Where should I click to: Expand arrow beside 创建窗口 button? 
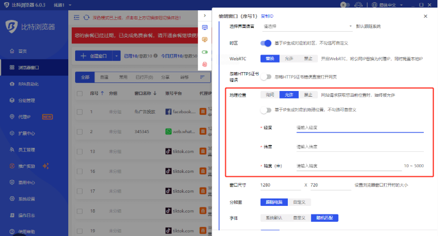[x=117, y=56]
